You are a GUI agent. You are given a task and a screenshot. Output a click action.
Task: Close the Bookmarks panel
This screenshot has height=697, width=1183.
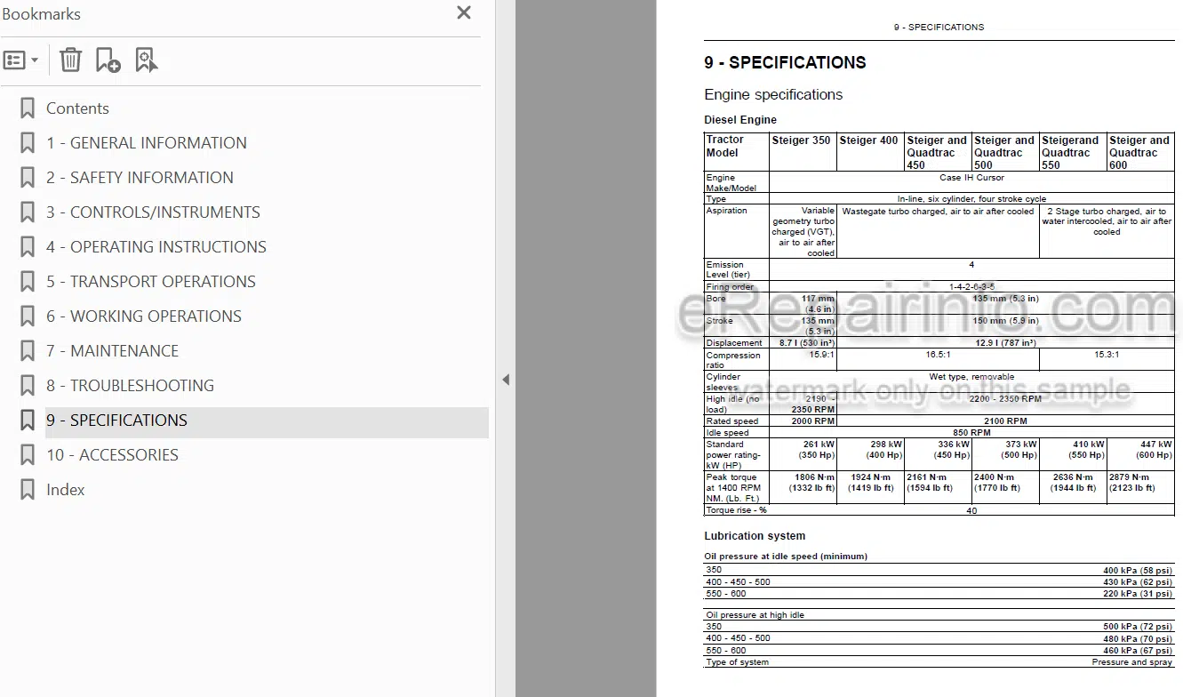[464, 12]
